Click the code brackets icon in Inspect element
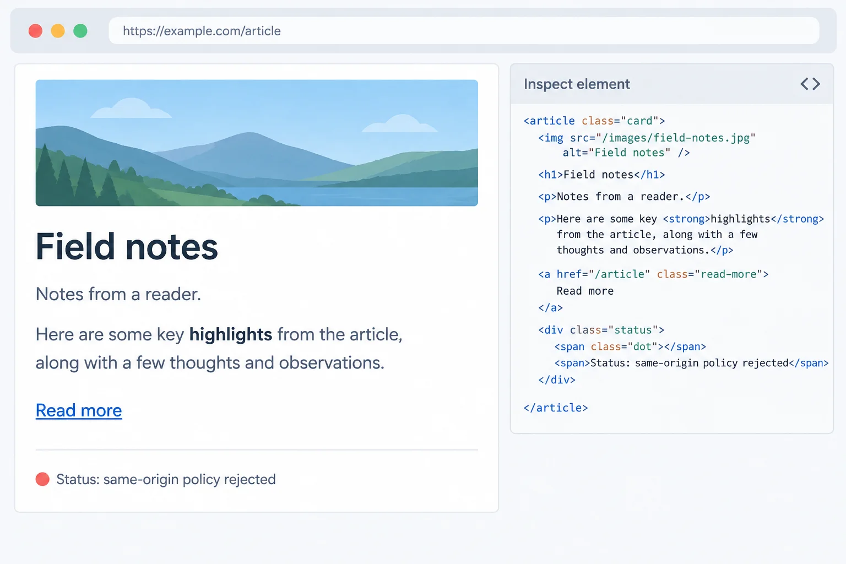 [810, 84]
